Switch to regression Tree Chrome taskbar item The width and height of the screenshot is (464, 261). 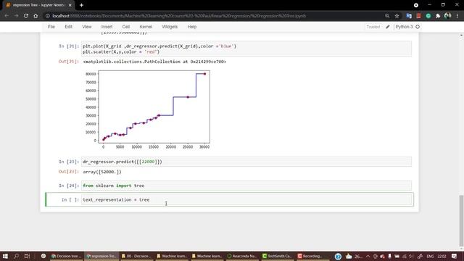(101, 256)
